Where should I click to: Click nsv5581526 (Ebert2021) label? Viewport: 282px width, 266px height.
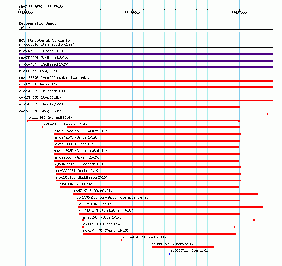point(172,244)
